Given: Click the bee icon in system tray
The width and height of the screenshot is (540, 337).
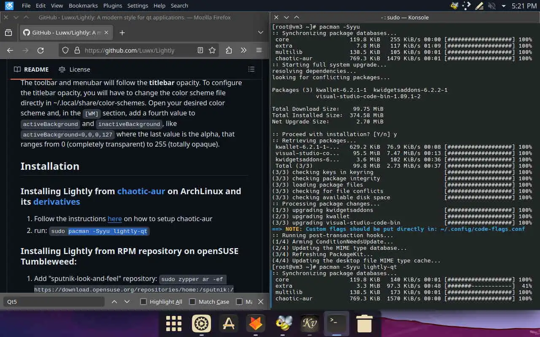Looking at the screenshot, I should (454, 6).
